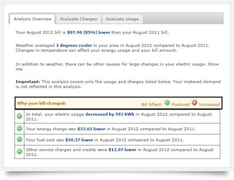Switch to the Evaluate Usage tab
This screenshot has height=180, width=234.
(123, 19)
